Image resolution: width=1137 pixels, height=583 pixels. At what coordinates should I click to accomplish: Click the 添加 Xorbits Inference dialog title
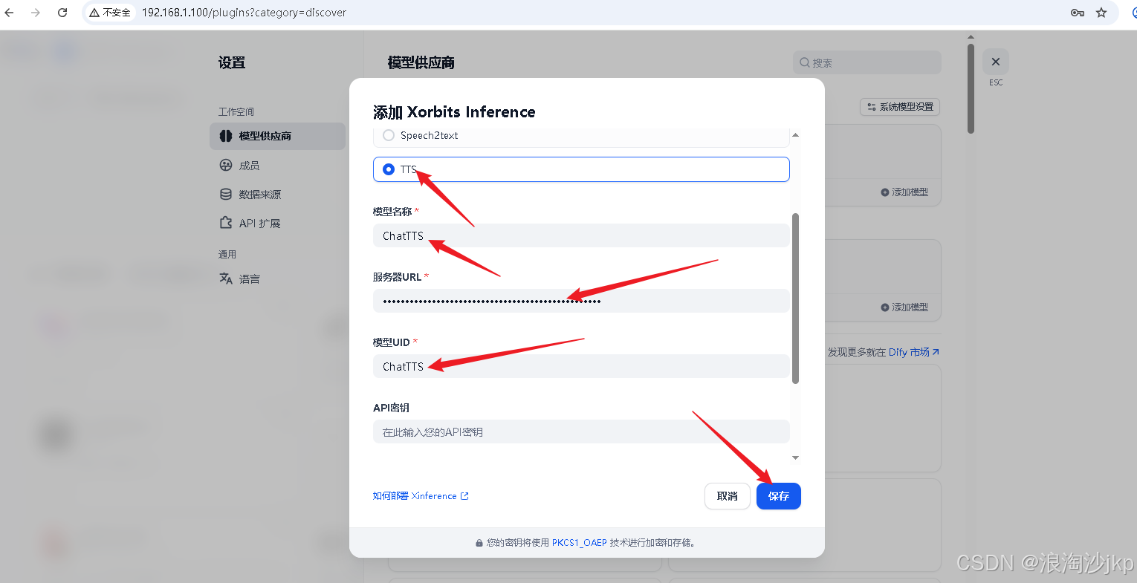pyautogui.click(x=454, y=112)
